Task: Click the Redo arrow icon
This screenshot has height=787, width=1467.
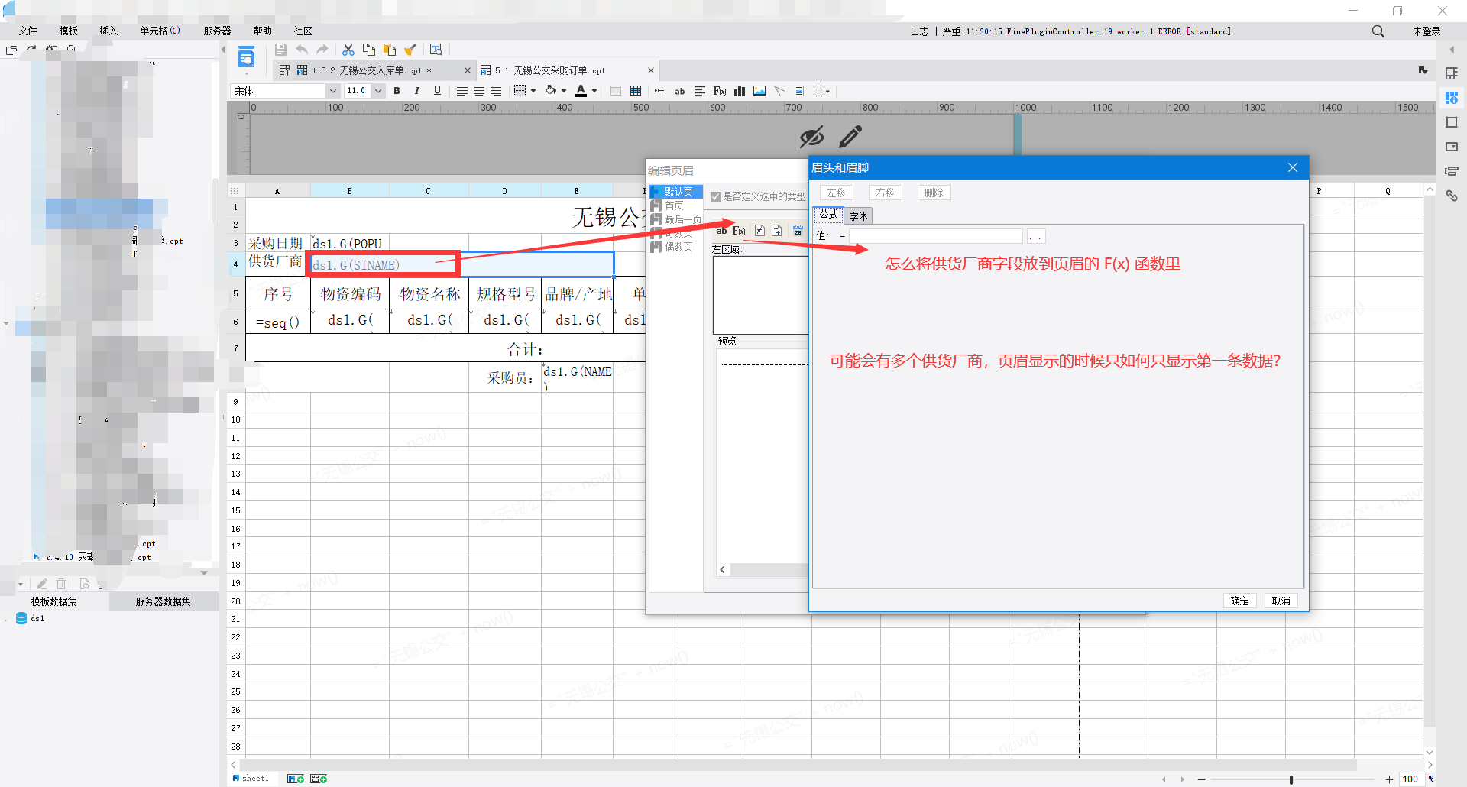Action: (322, 50)
